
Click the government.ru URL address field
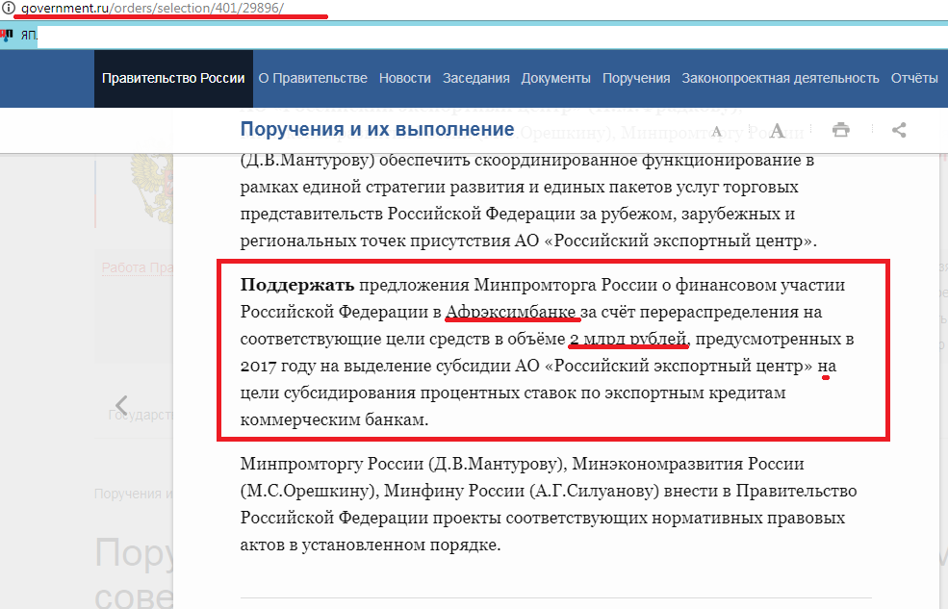pyautogui.click(x=152, y=9)
